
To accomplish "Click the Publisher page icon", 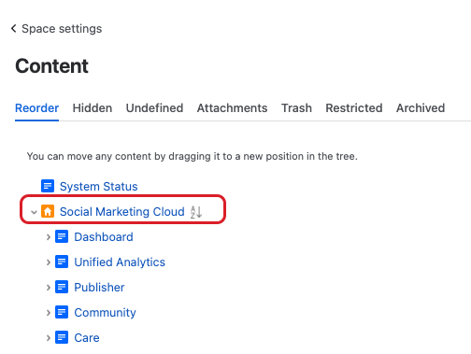I will pos(62,287).
